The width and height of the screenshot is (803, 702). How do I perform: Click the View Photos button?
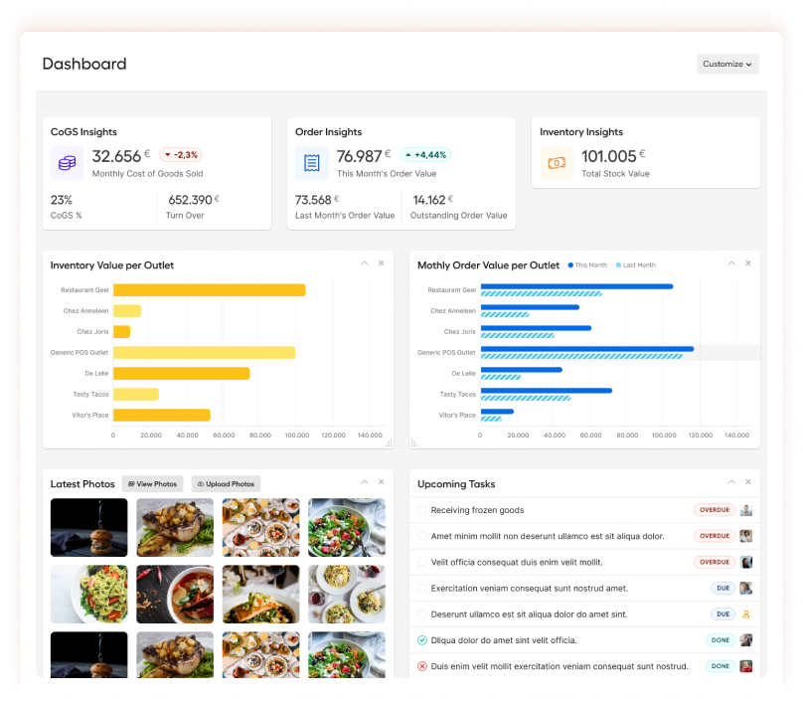[152, 483]
